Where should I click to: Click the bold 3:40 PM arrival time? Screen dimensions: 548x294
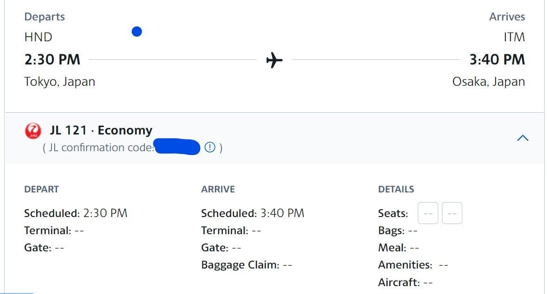pos(497,60)
